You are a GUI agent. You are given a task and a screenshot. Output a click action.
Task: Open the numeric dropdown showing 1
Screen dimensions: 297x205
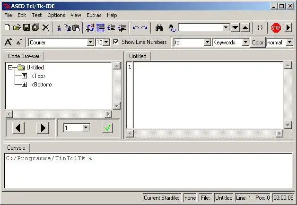pyautogui.click(x=86, y=128)
